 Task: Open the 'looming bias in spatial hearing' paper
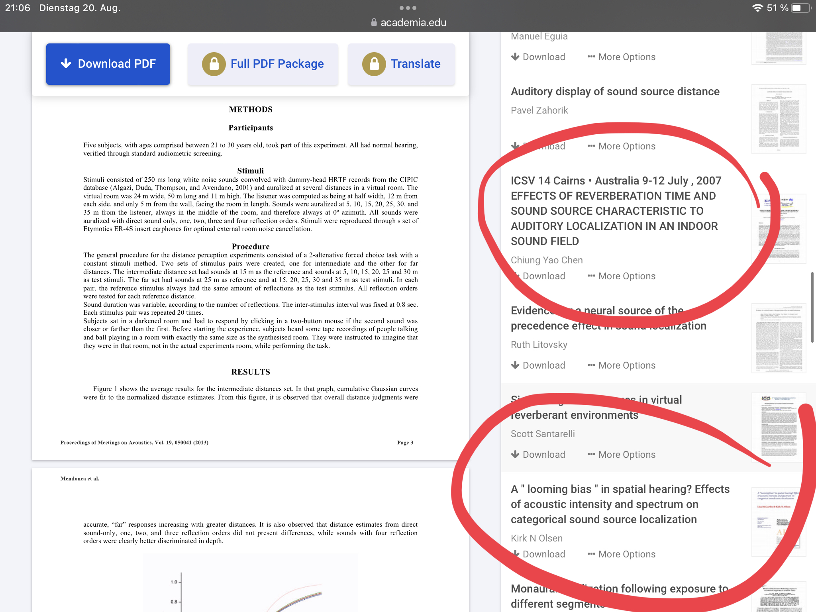click(620, 504)
